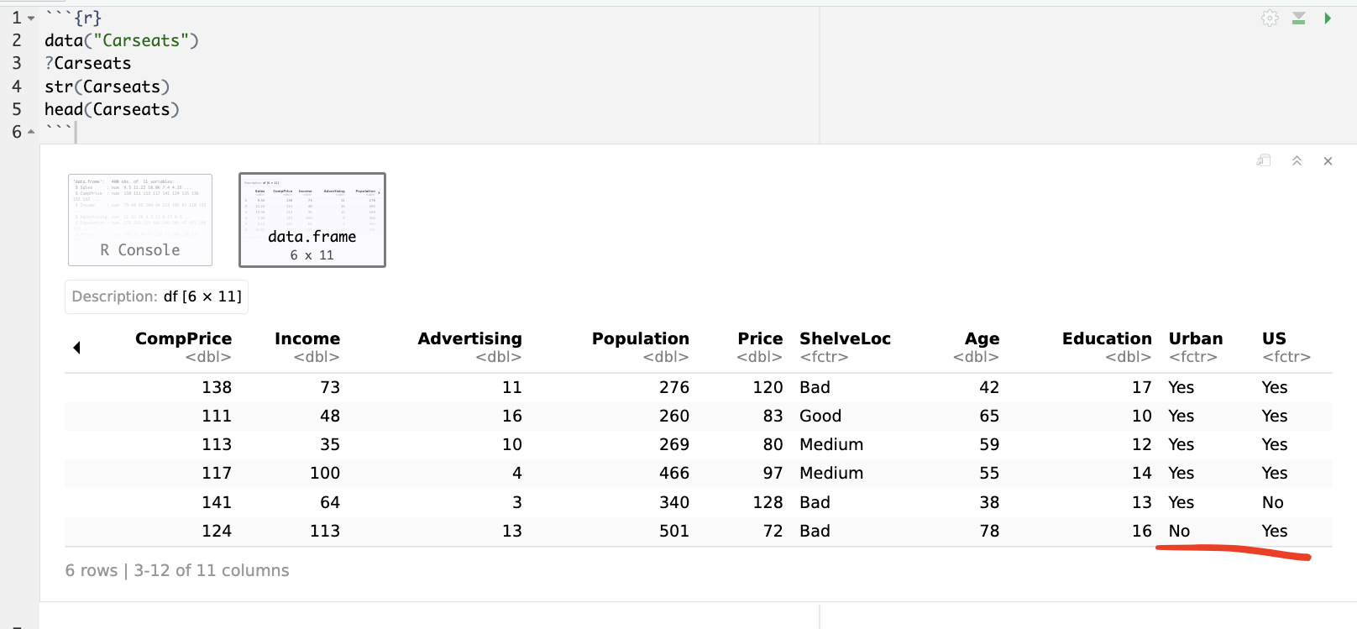1357x629 pixels.
Task: Collapse the chunk output panel
Action: 1297,160
